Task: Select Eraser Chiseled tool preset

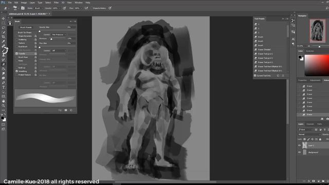Action: pos(264,50)
